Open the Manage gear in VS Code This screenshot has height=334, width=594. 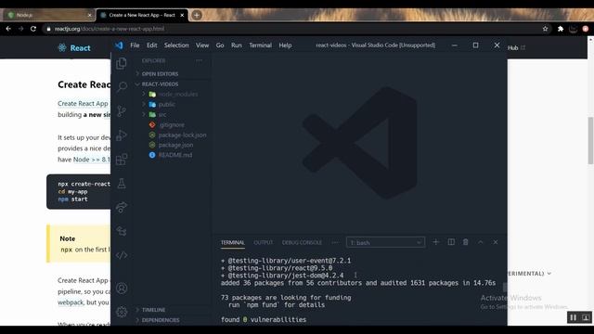[122, 312]
